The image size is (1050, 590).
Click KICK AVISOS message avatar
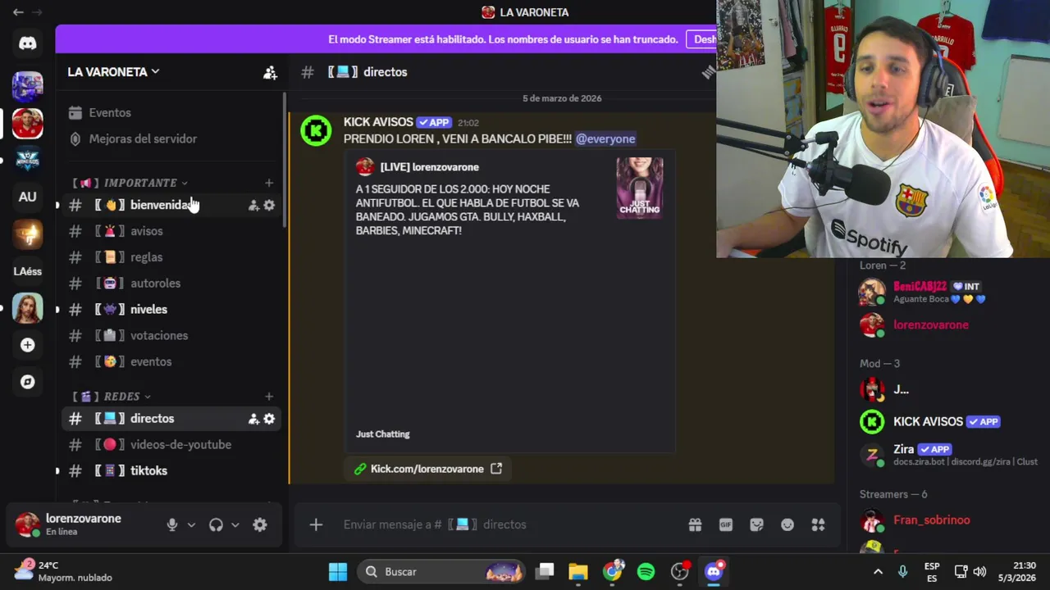coord(316,131)
